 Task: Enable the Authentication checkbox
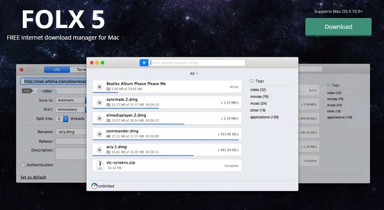click(23, 165)
